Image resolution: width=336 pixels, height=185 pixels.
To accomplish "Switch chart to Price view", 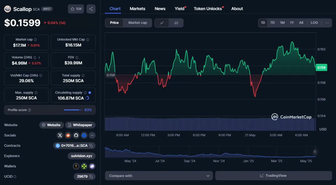I will coord(114,23).
